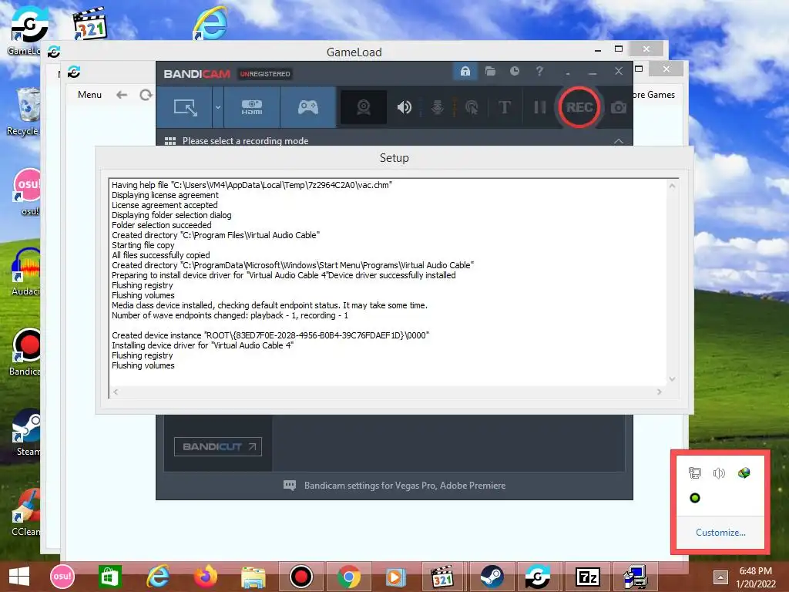Screen dimensions: 789x592
Task: Open File Explorer from taskbar
Action: (x=253, y=577)
